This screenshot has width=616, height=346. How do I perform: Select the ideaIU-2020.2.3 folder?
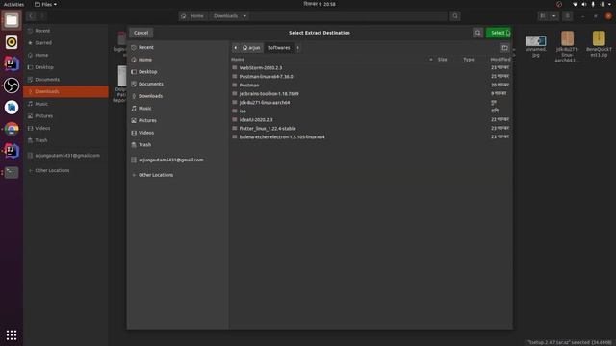pos(371,119)
